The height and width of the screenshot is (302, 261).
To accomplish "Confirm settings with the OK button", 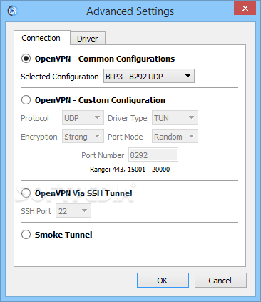I will click(x=163, y=281).
